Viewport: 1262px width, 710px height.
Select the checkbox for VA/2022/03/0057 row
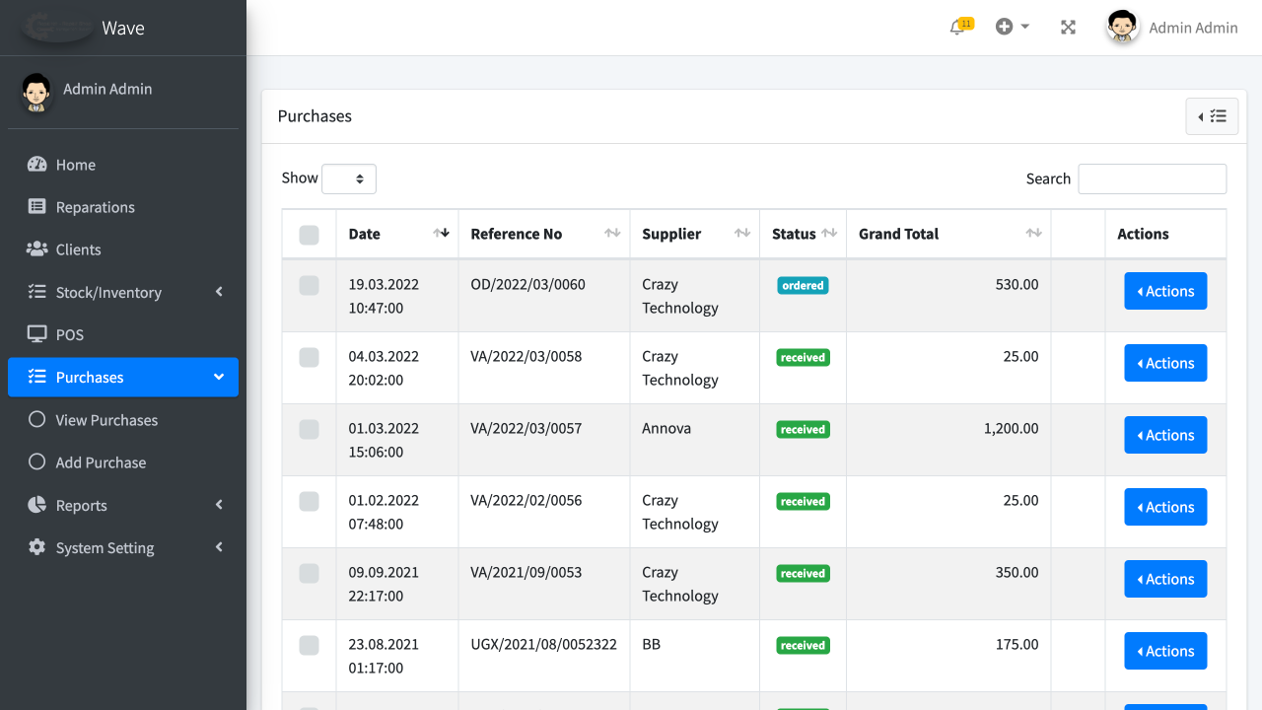tap(309, 429)
